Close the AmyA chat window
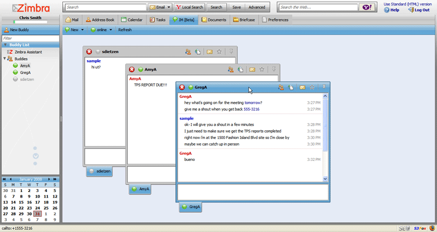 click(132, 69)
